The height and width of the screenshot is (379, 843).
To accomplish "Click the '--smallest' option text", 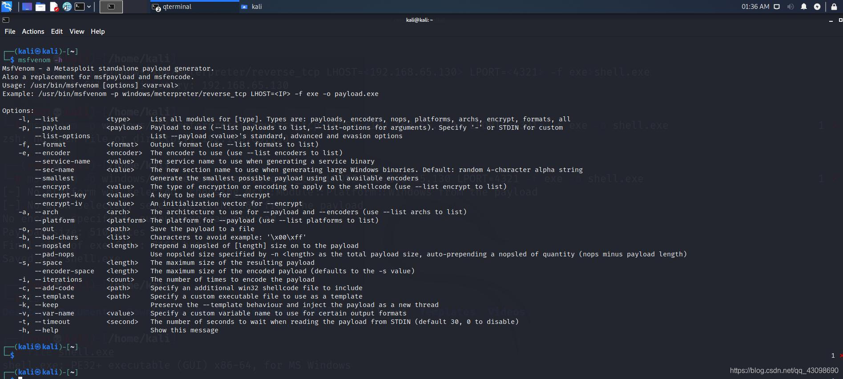I will [x=54, y=178].
